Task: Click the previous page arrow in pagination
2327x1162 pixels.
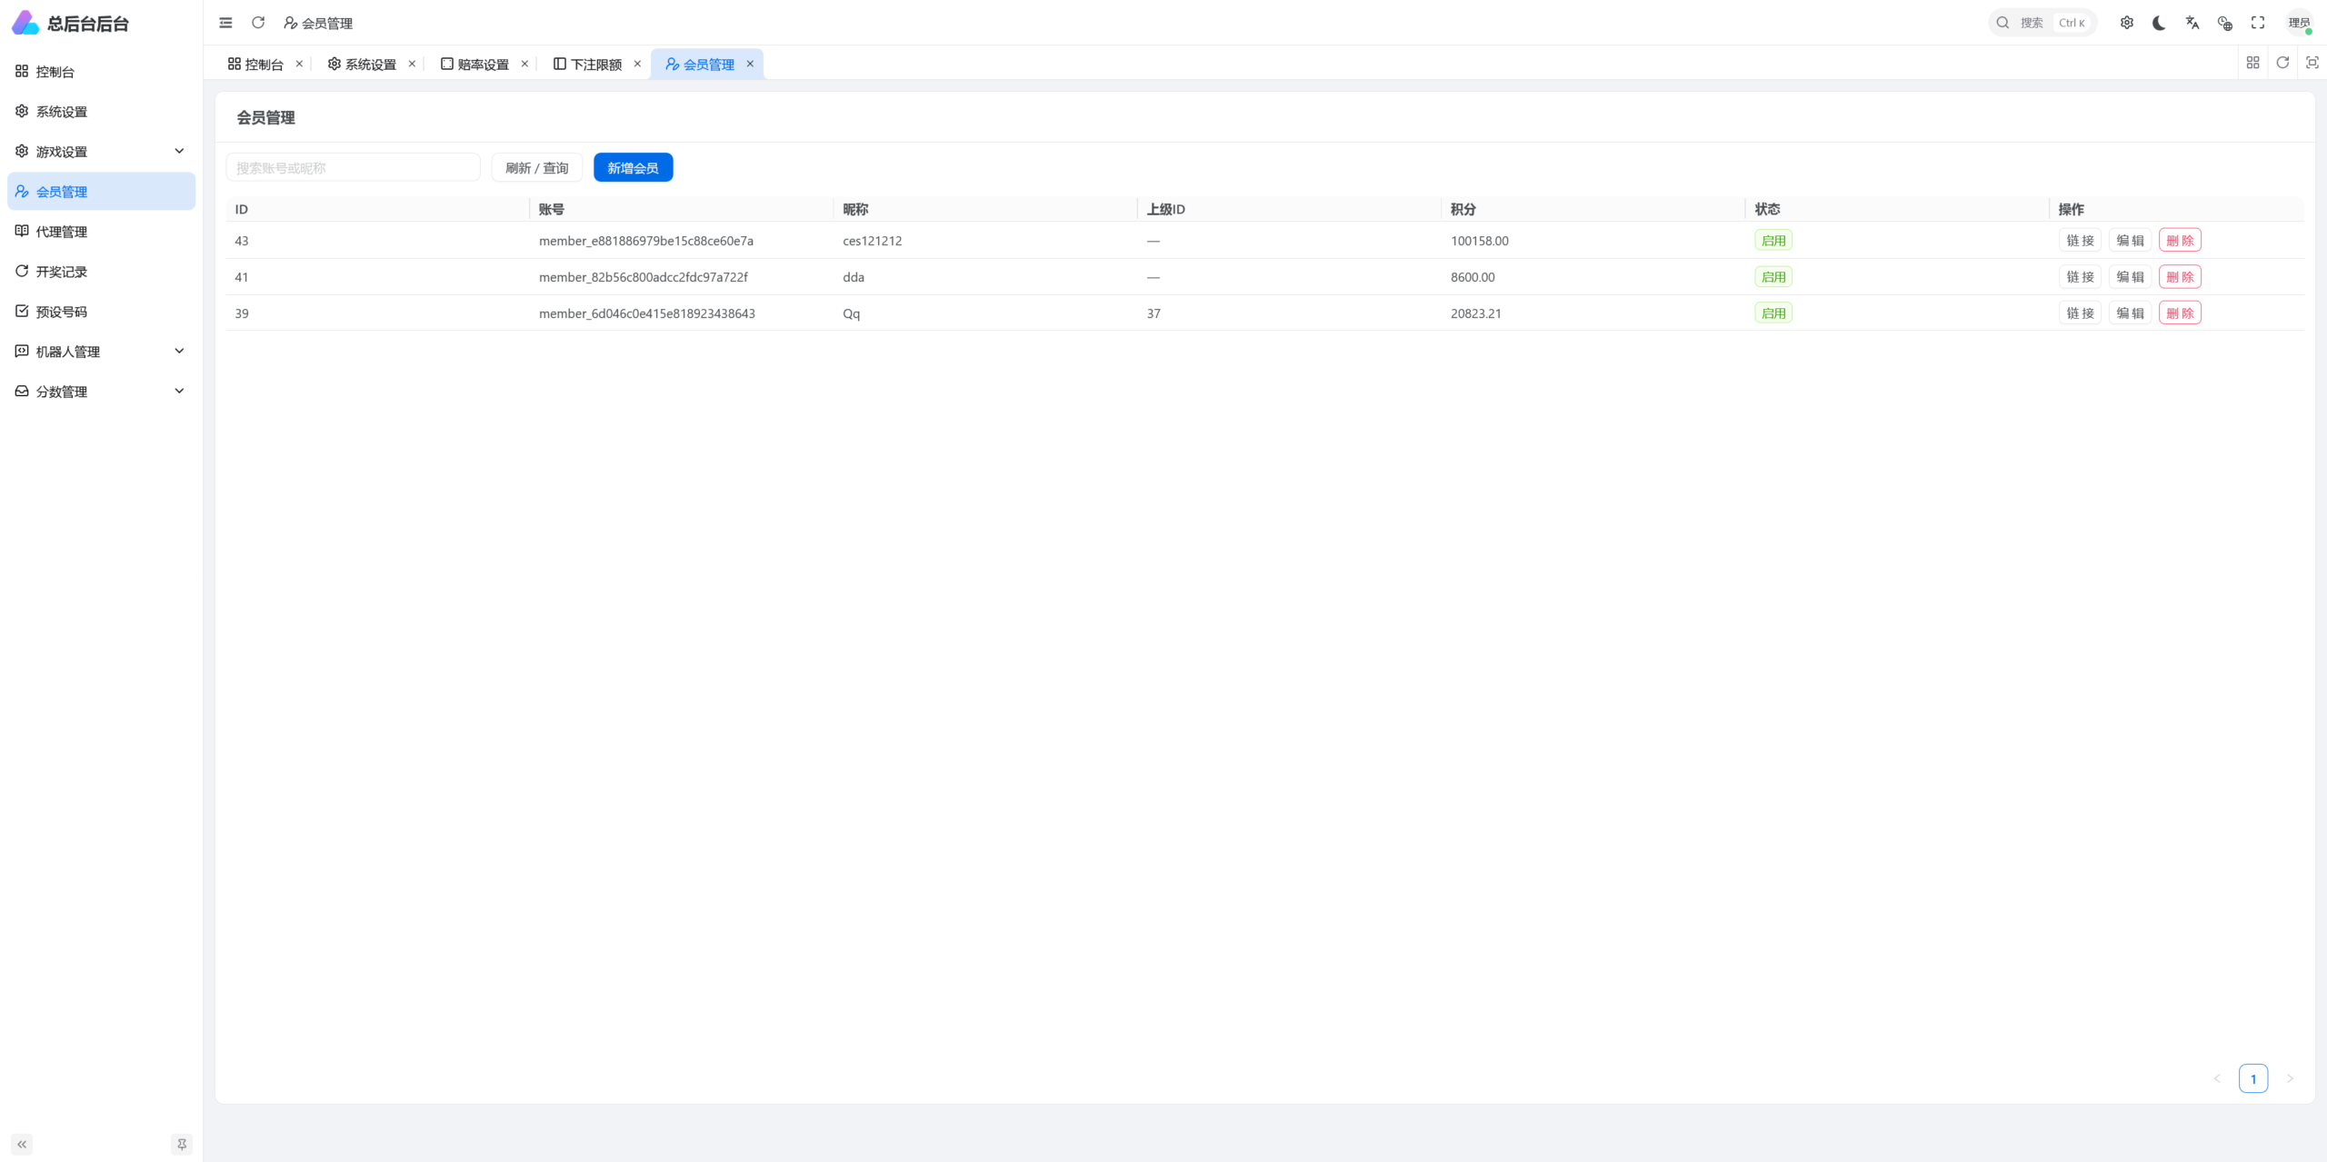Action: point(2217,1078)
